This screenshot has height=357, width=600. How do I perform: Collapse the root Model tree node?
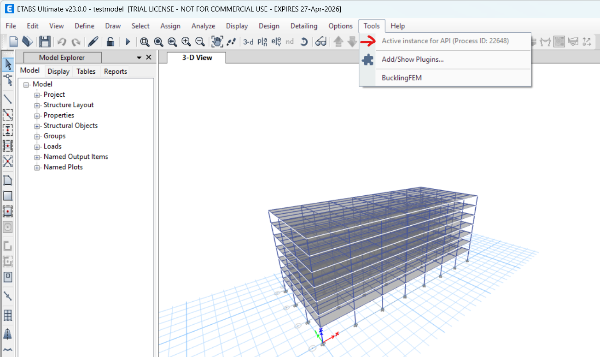[26, 84]
